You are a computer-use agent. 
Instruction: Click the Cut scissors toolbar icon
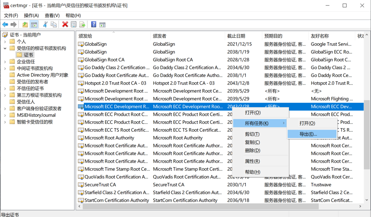pos(45,24)
